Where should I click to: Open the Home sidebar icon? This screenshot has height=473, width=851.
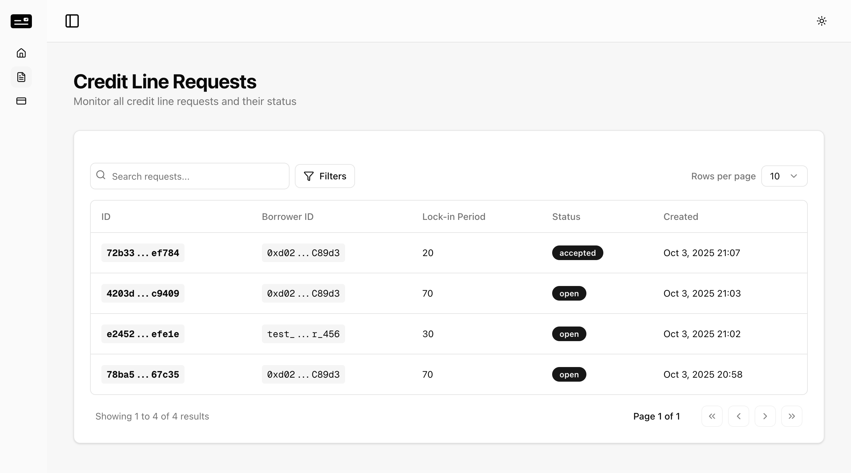coord(21,53)
